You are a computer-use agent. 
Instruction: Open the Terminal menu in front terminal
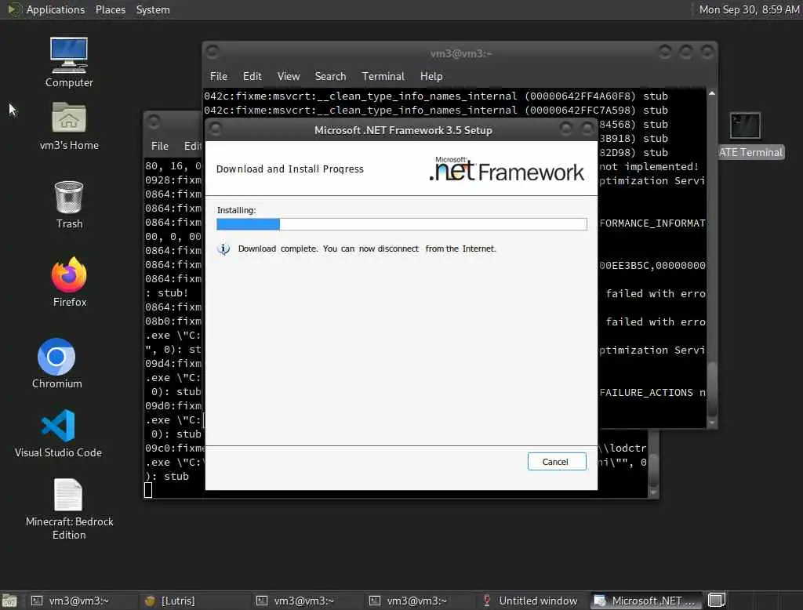coord(383,76)
